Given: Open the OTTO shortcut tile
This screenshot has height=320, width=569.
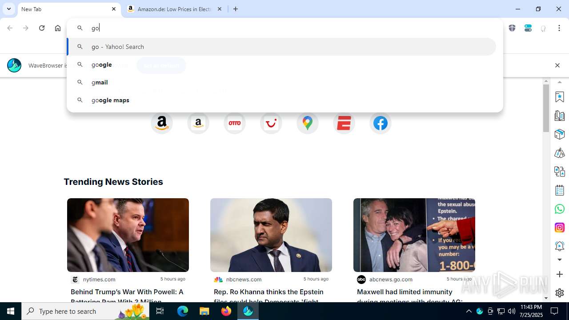Looking at the screenshot, I should coord(235,123).
